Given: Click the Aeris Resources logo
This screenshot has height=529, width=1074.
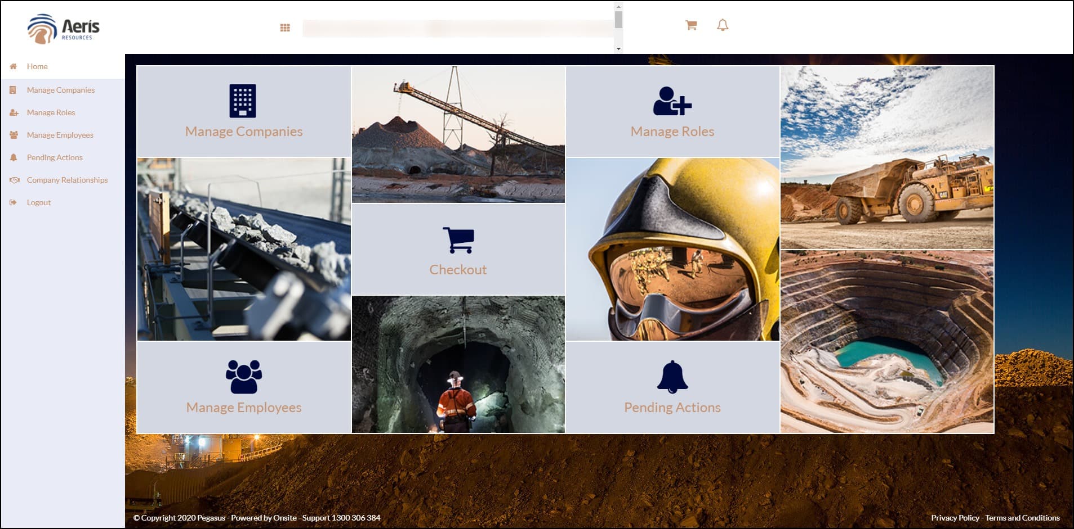Looking at the screenshot, I should 64,29.
